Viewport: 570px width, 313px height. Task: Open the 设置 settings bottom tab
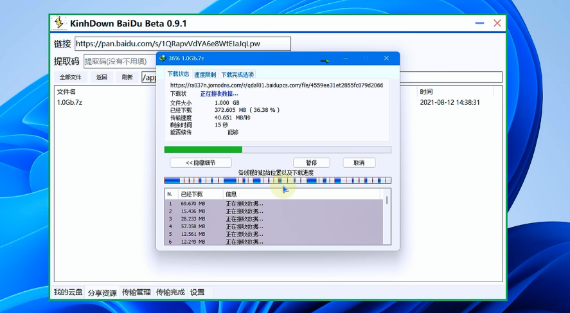click(197, 292)
